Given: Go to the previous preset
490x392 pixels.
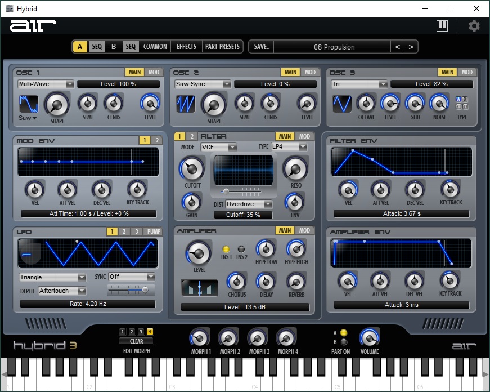Looking at the screenshot, I should (398, 47).
